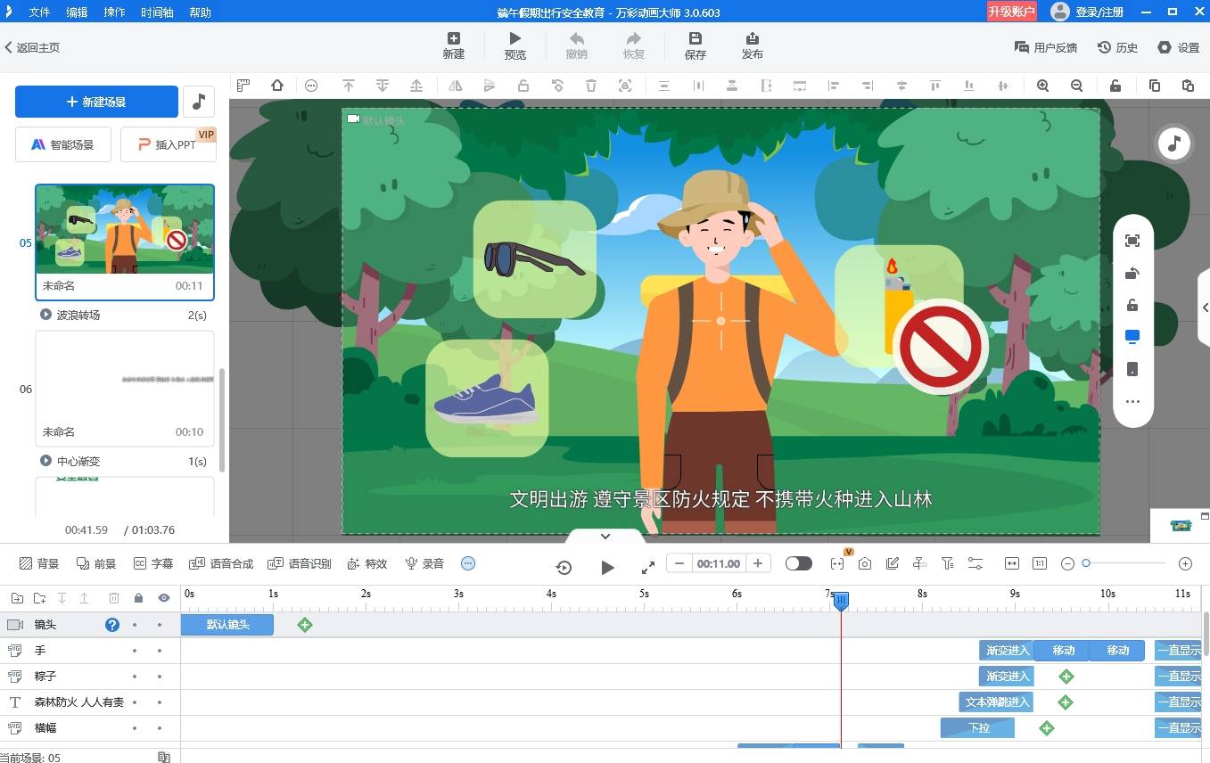Collapse the canvas with the chevron below stage
The image size is (1210, 763).
[605, 536]
